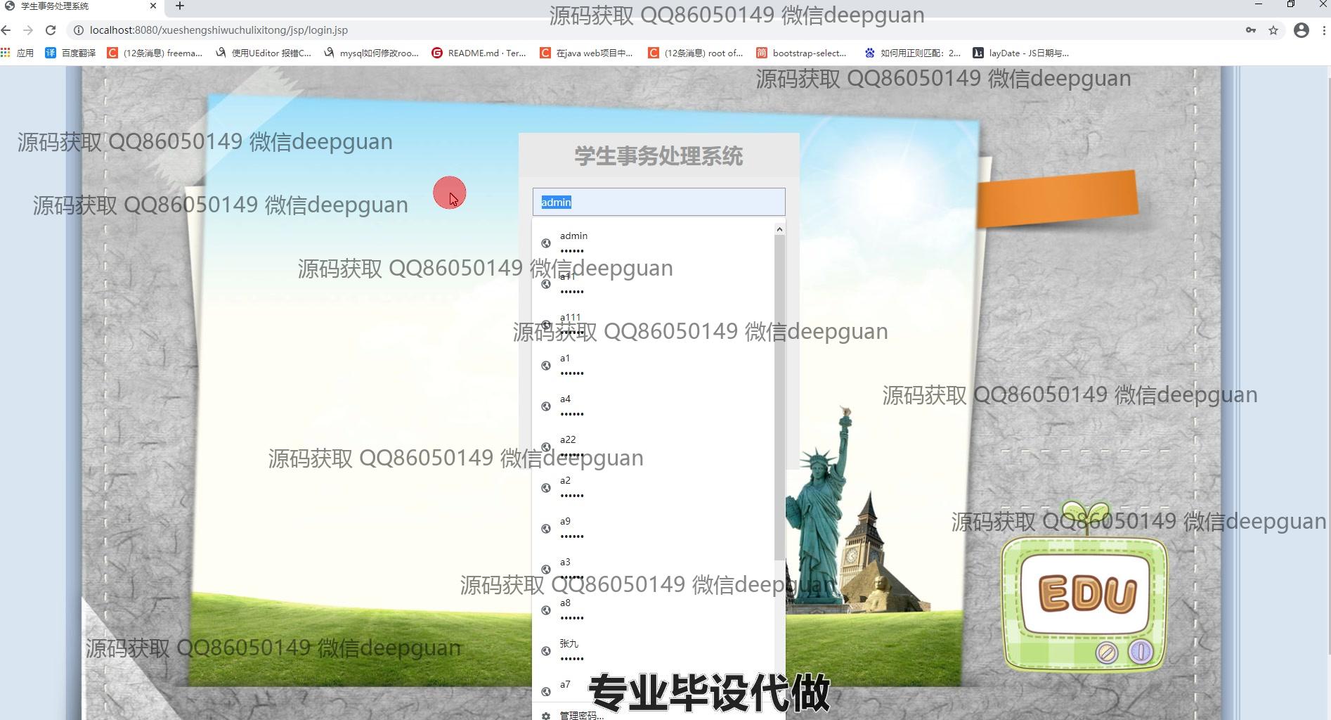Click the browser back arrow
1331x720 pixels.
[6, 30]
